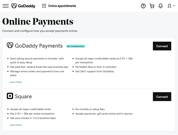
Task: Learn More about GoDaddy Payments
Action: (16, 82)
